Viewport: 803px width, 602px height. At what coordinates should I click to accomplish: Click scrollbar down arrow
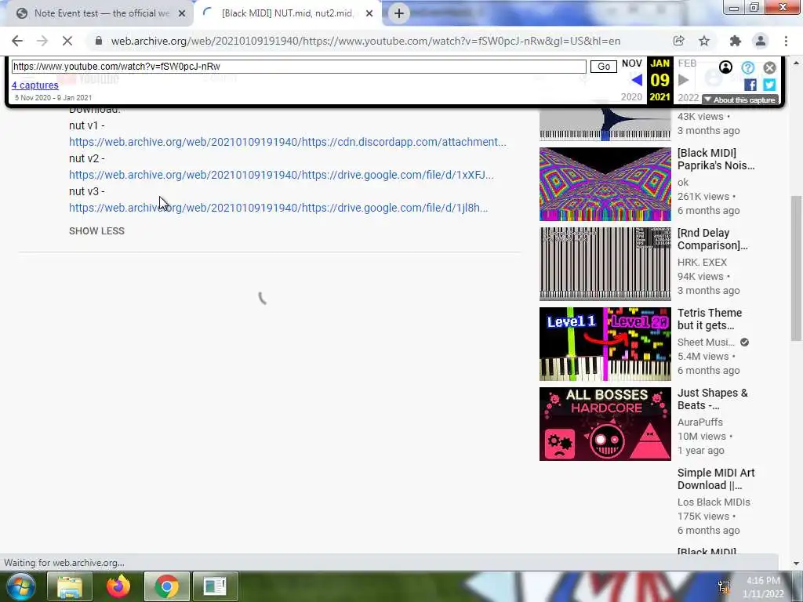796,564
